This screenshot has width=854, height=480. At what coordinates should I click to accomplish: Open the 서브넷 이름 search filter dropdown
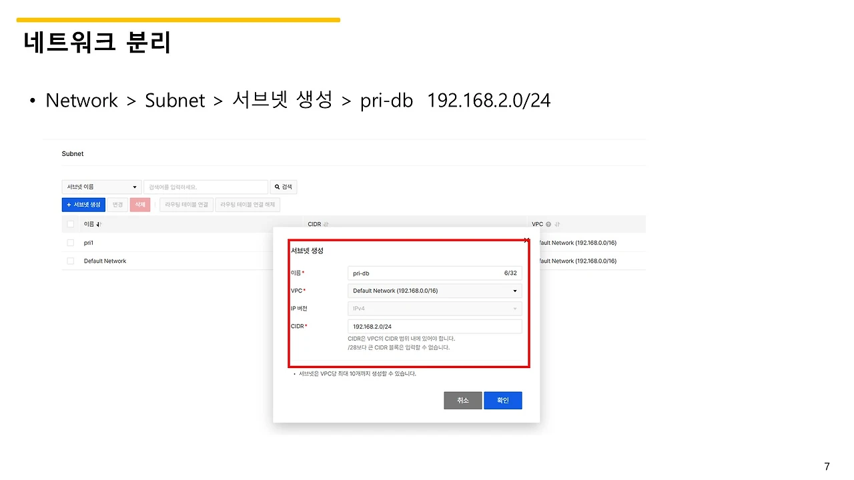coord(101,187)
